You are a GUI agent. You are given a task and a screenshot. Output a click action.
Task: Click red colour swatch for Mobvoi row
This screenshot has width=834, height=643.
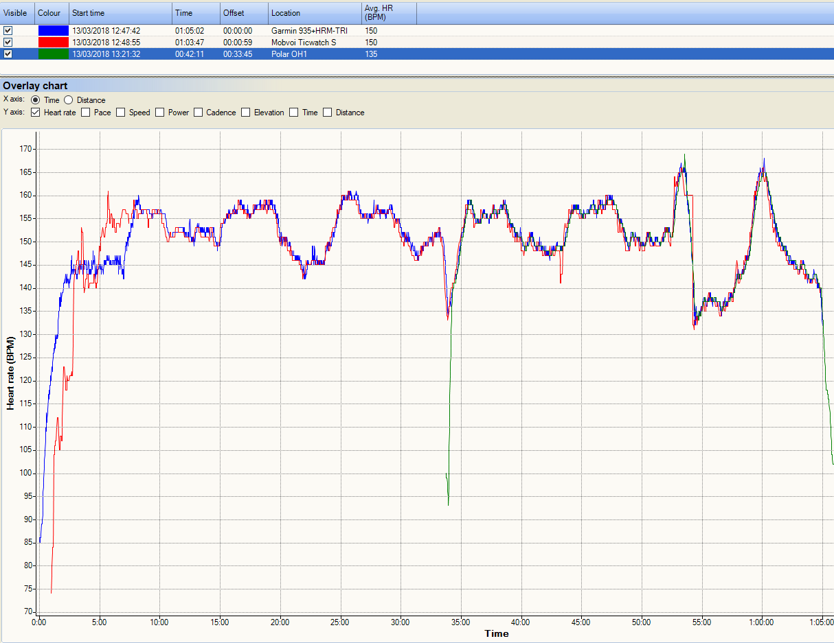(53, 43)
